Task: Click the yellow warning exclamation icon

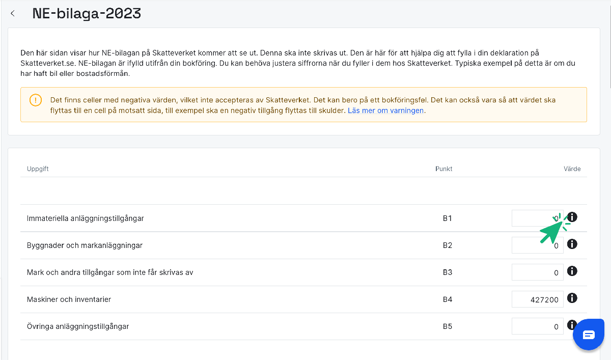Action: (x=36, y=99)
